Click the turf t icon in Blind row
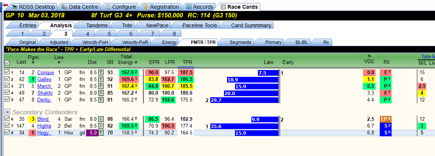 (101, 119)
